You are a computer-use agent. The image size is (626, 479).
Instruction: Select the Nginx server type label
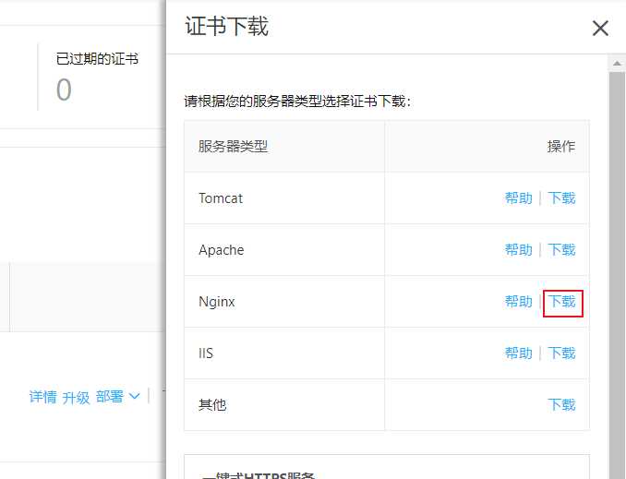(217, 302)
